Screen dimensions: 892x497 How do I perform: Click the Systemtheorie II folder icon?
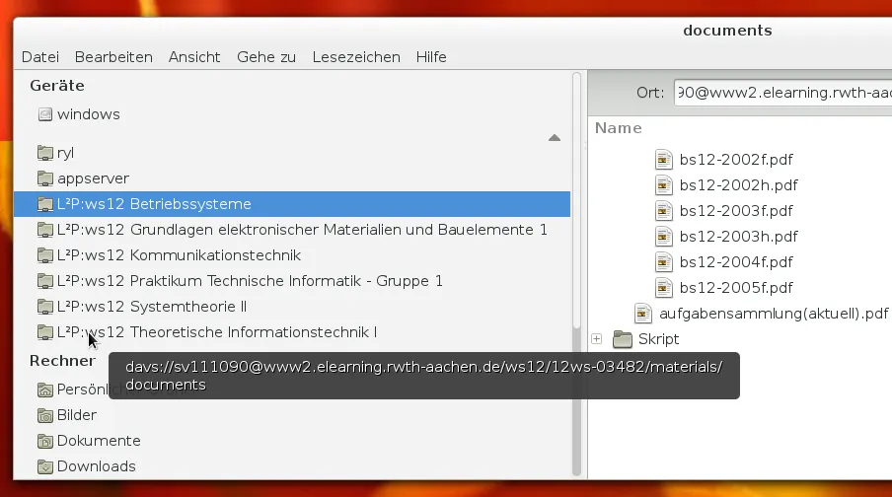click(45, 307)
